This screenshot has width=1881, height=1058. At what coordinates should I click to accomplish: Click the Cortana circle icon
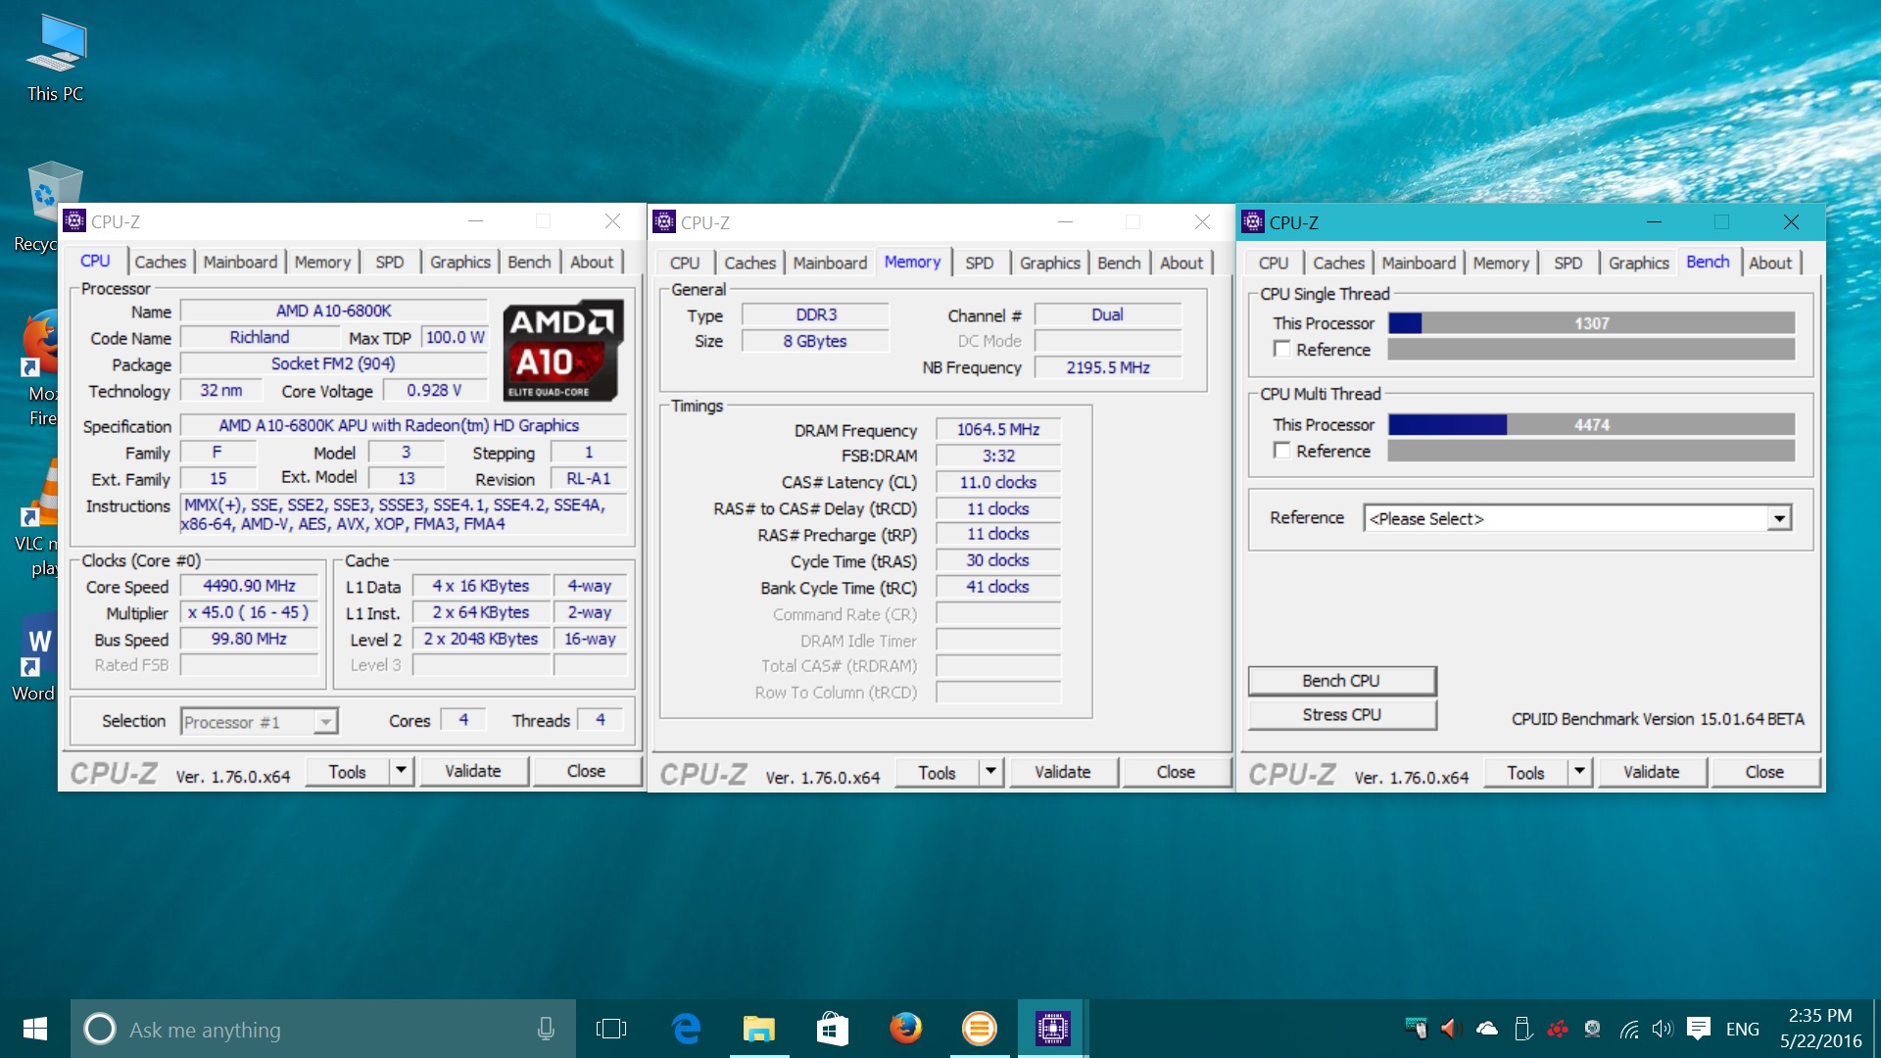point(100,1029)
